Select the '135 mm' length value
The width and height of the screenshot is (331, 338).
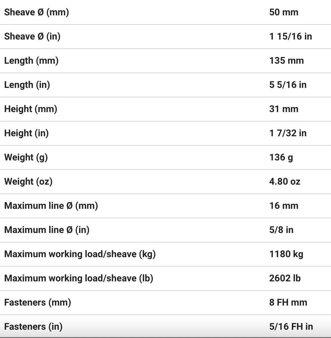286,61
